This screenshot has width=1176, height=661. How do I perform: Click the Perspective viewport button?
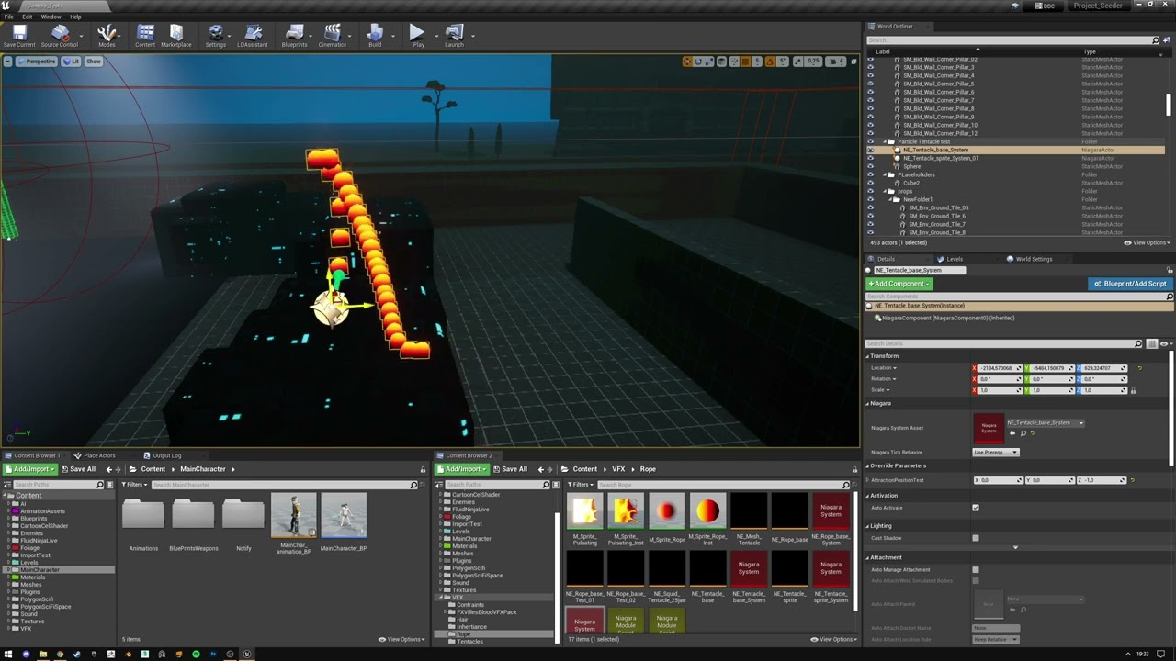click(x=37, y=62)
